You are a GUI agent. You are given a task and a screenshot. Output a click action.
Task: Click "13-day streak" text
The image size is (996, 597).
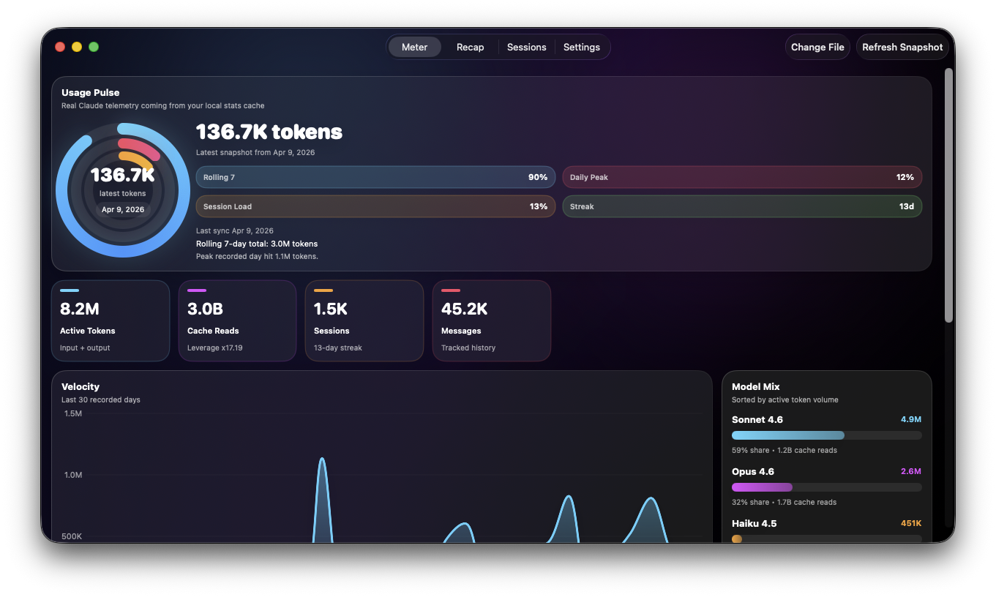[338, 348]
